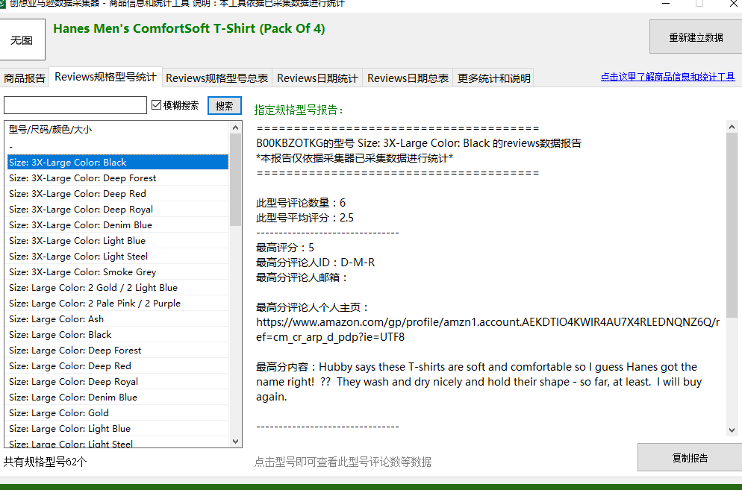Open the Reviews日期统计 tab

(x=317, y=78)
